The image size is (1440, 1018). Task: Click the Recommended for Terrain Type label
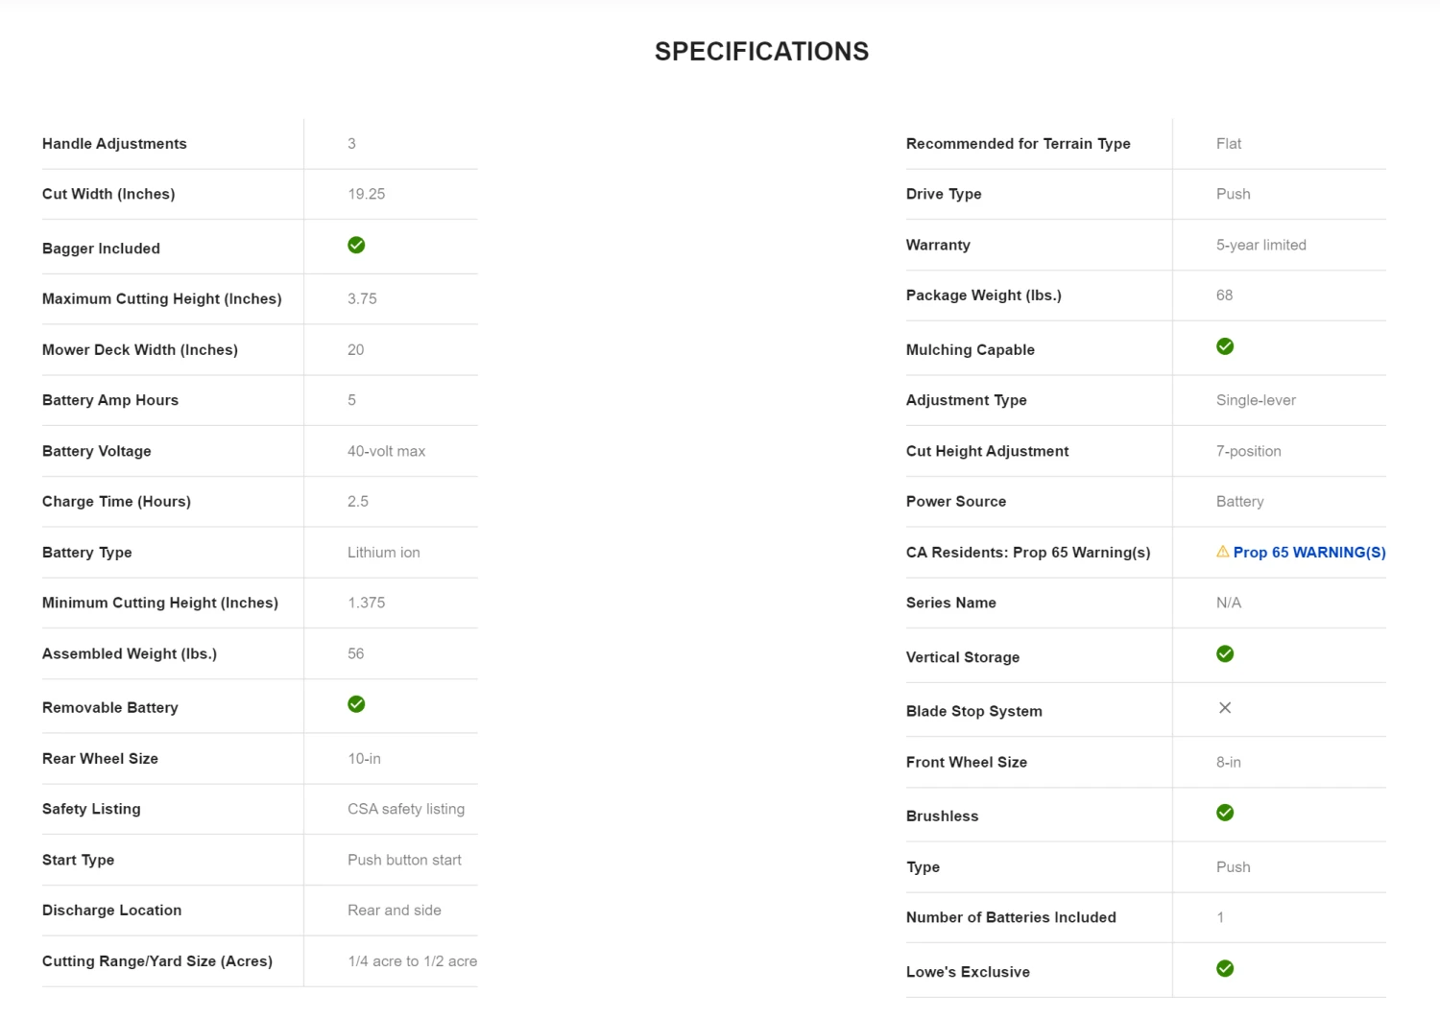(x=1018, y=144)
